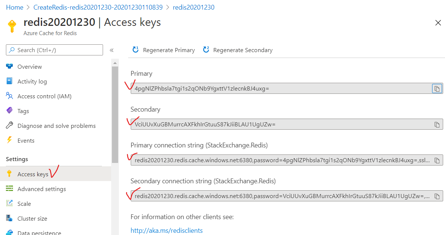Open the Events section

point(26,140)
